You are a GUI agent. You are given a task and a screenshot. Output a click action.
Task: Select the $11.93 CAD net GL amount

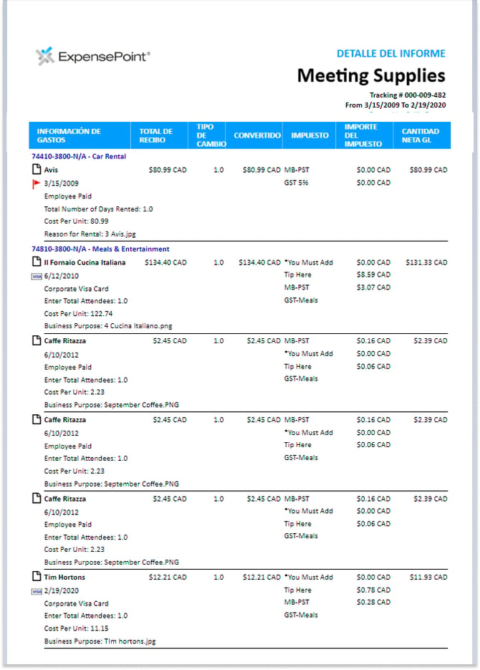[x=428, y=578]
